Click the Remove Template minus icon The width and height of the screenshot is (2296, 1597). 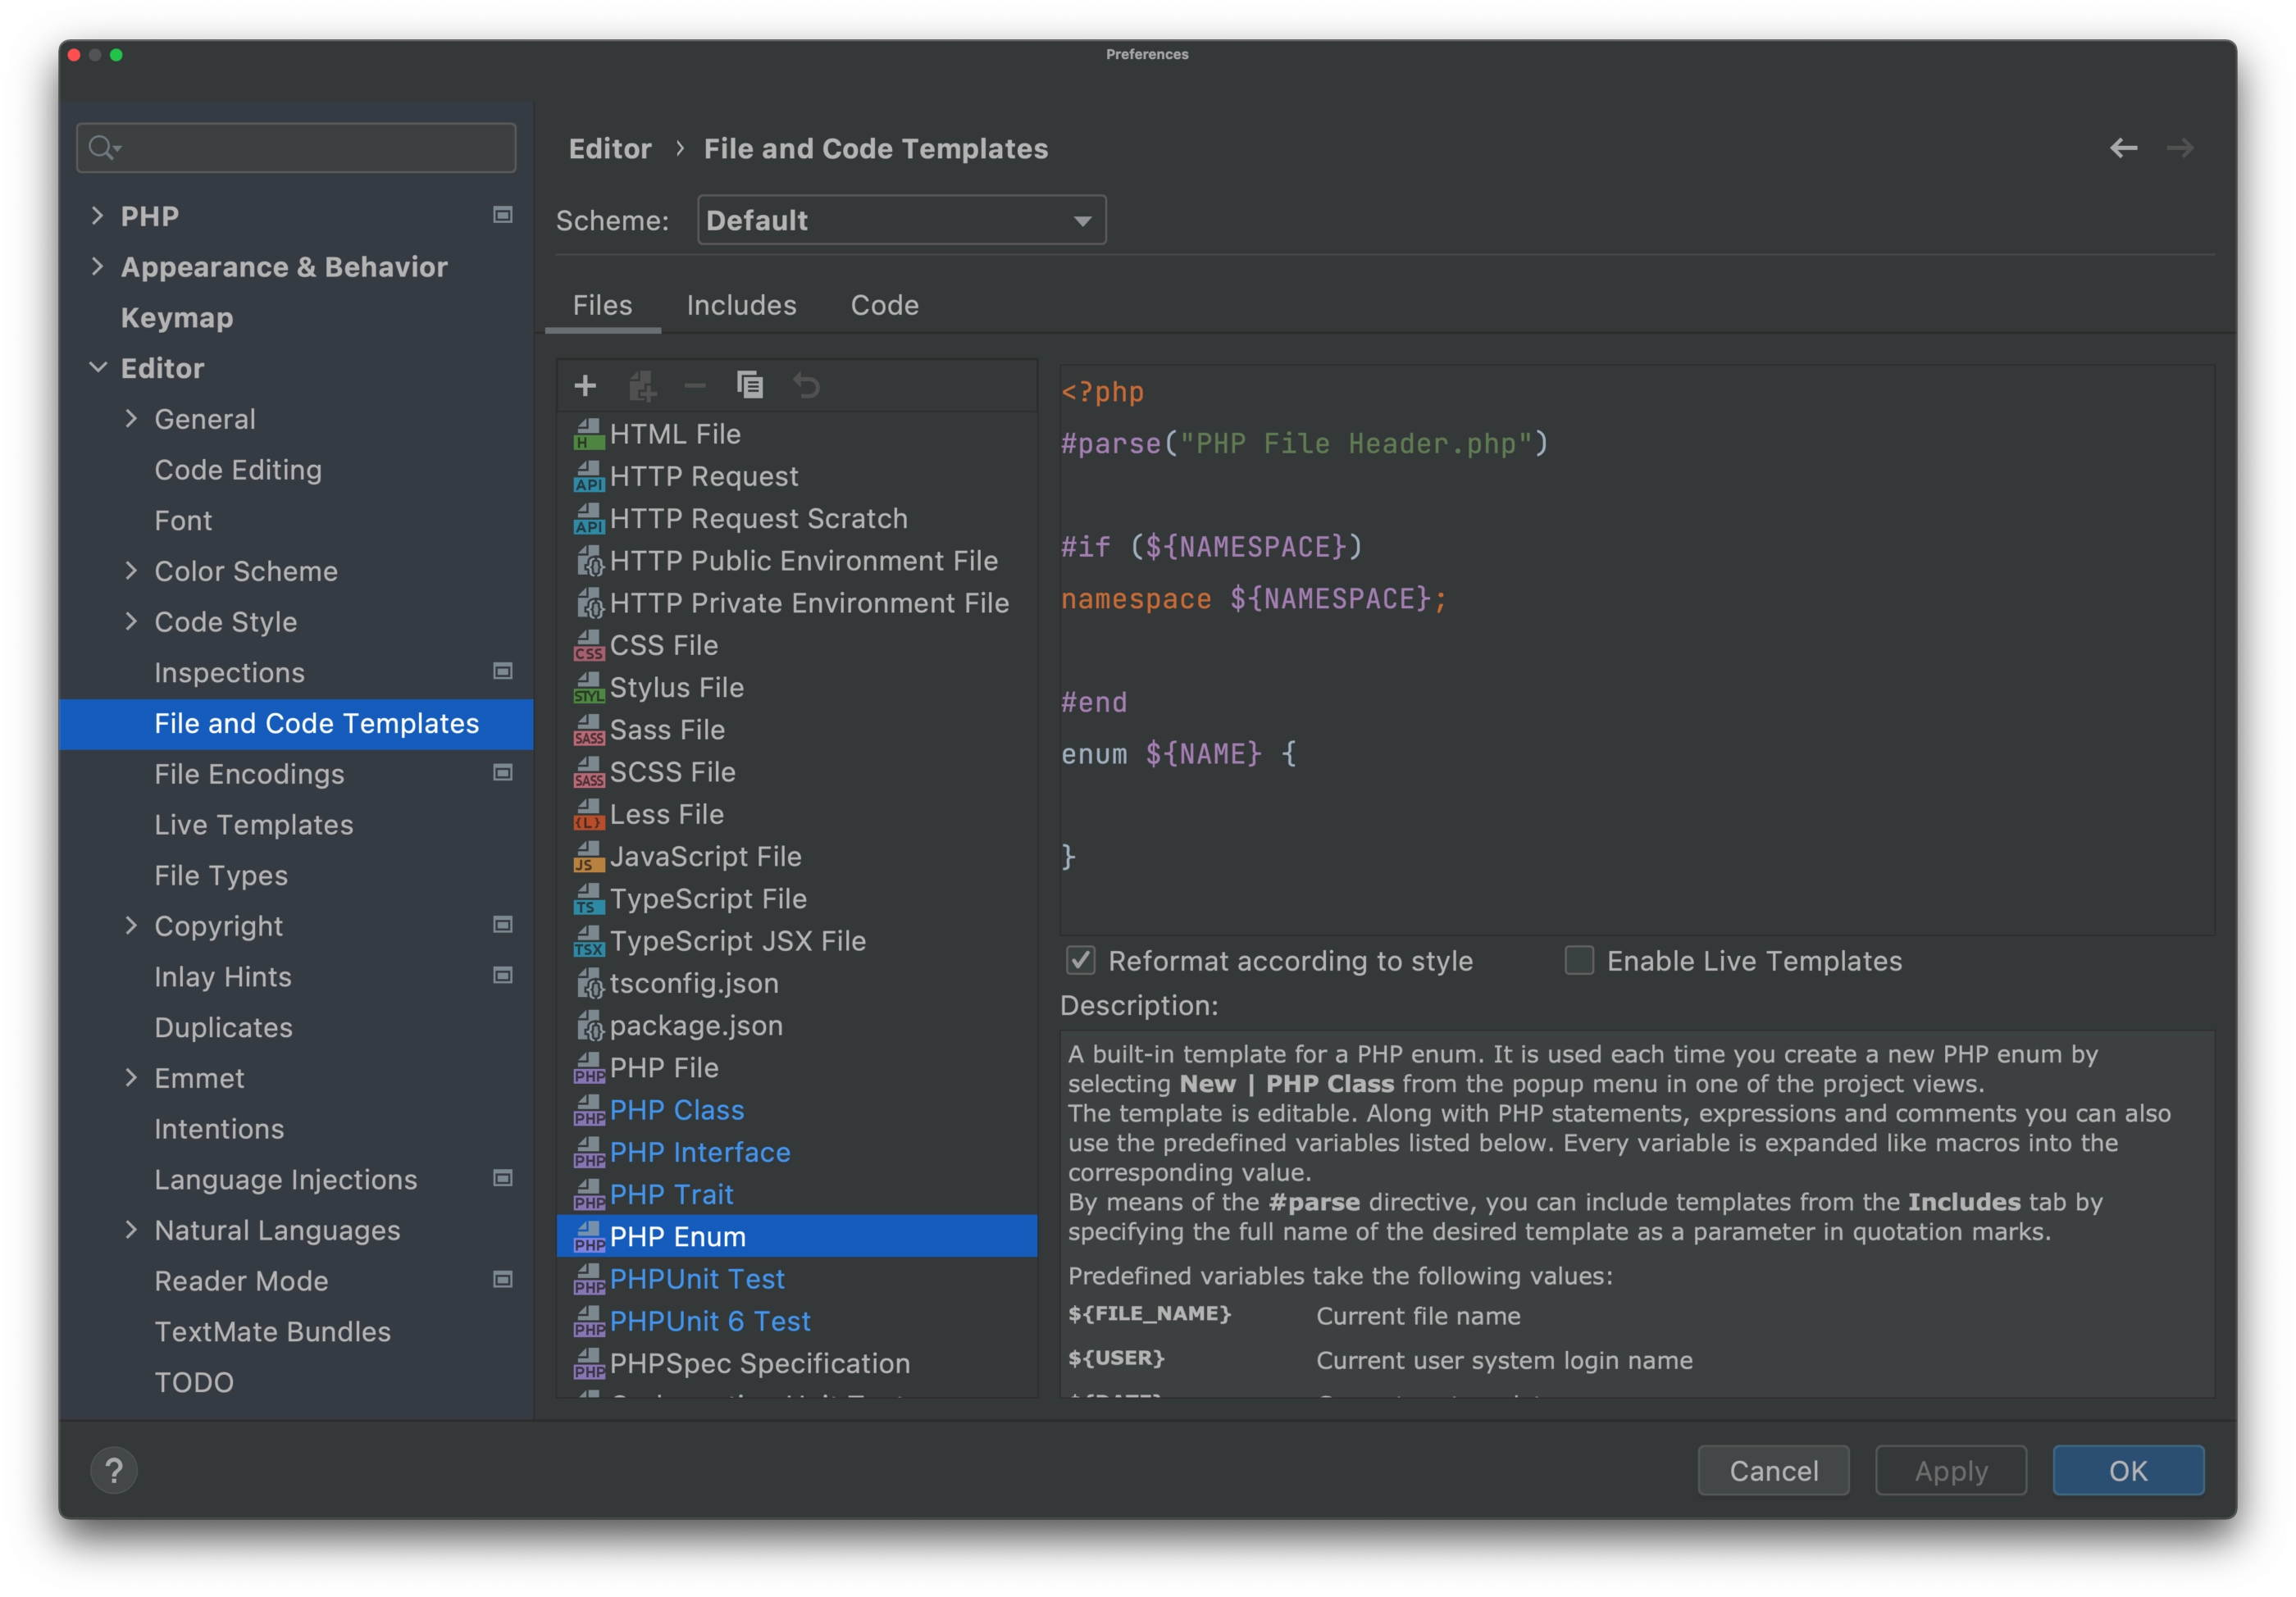[x=694, y=385]
